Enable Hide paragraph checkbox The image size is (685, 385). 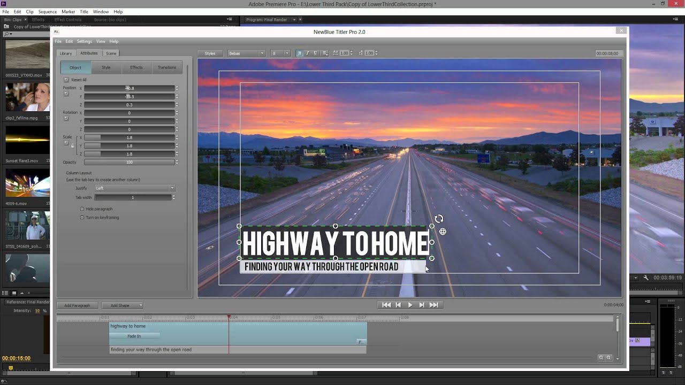click(x=82, y=209)
